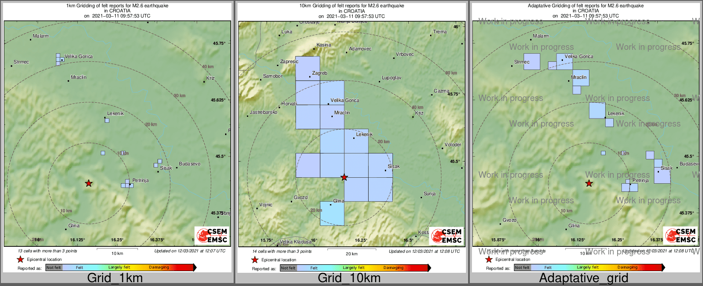Click the red epicenter star on Grid_10km map
This screenshot has height=286, width=703.
tap(344, 177)
